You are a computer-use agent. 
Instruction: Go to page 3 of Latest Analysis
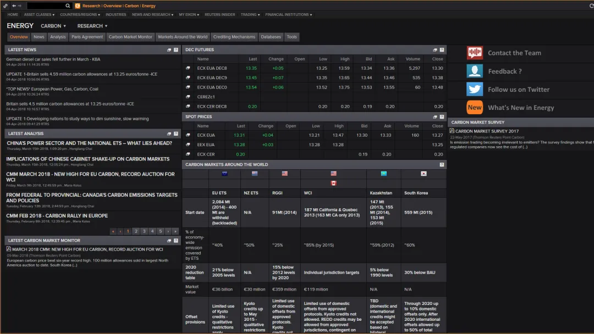tap(144, 231)
